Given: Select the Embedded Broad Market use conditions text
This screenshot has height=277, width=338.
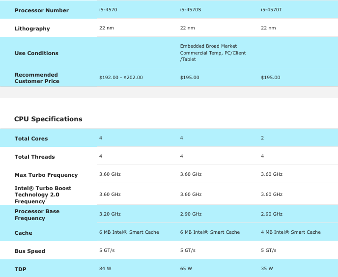Looking at the screenshot, I should pyautogui.click(x=213, y=53).
